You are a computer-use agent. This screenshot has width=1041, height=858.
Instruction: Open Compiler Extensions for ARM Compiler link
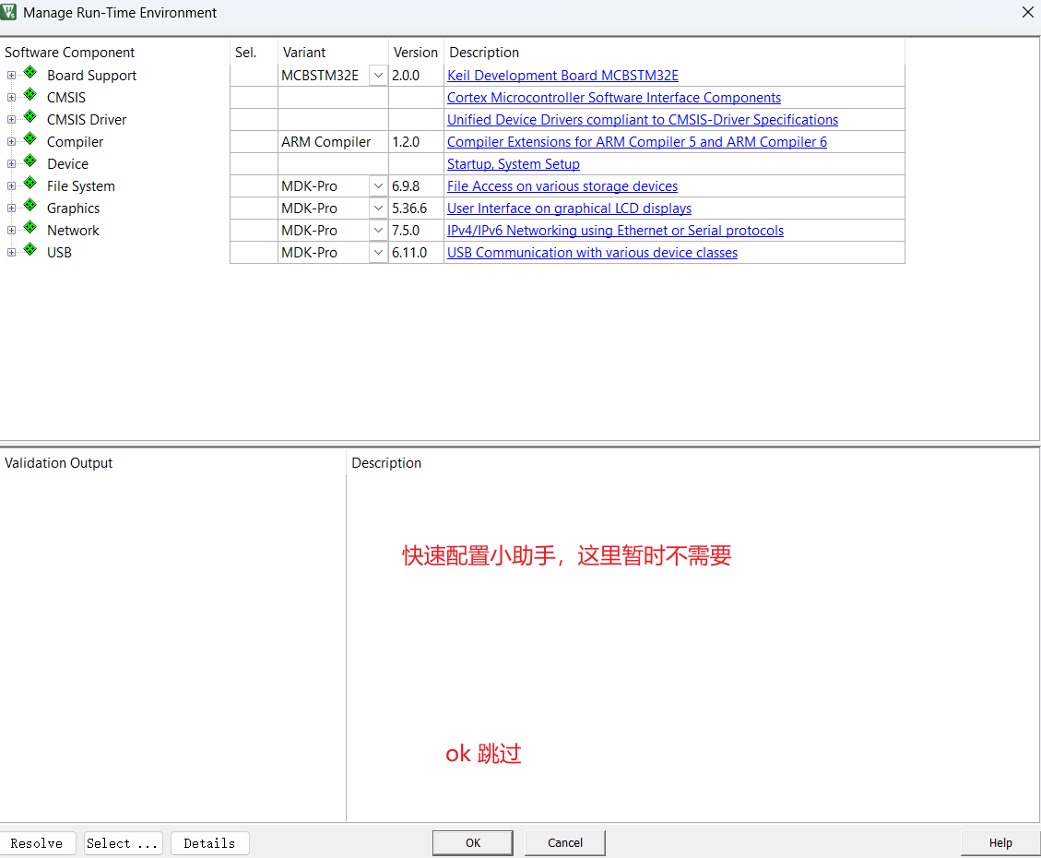click(x=637, y=142)
